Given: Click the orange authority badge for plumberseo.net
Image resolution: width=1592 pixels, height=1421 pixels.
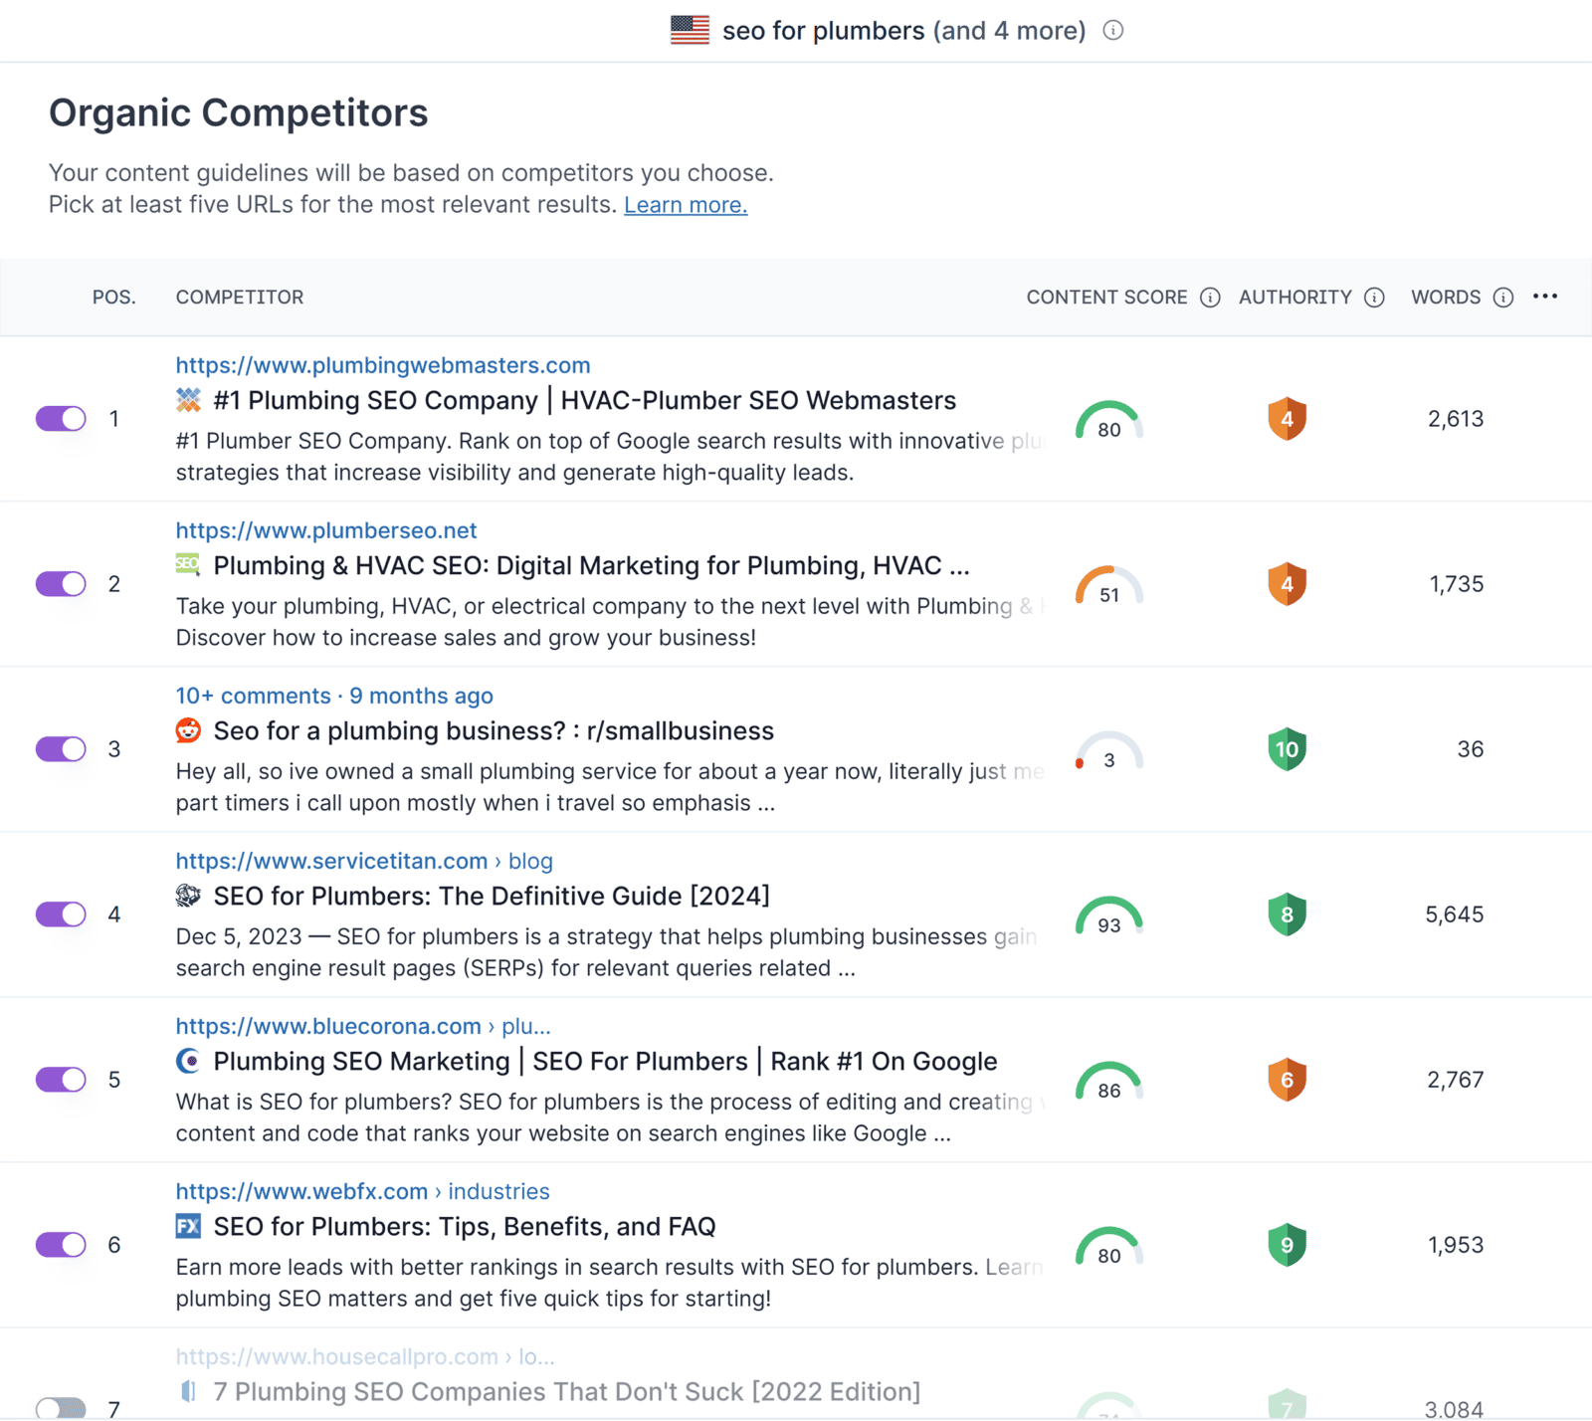Looking at the screenshot, I should tap(1287, 584).
